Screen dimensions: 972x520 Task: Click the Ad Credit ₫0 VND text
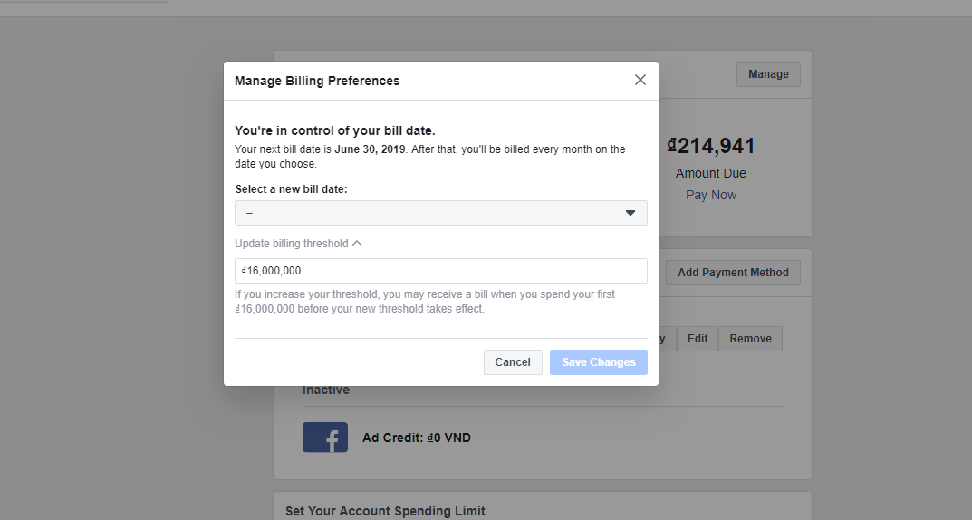click(x=417, y=438)
